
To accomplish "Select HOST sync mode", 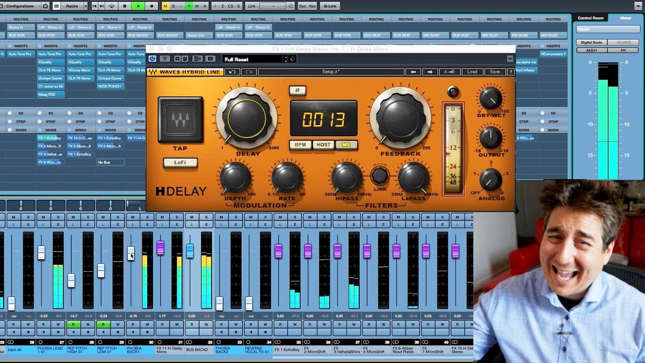I will pos(324,145).
